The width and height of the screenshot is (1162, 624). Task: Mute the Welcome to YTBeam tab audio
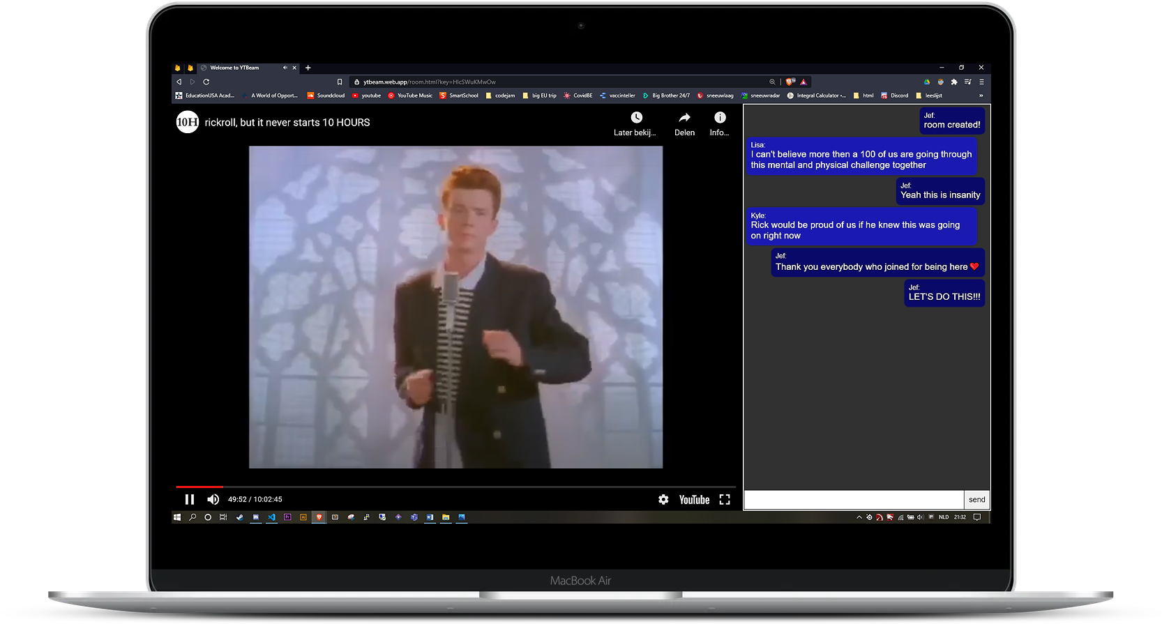pos(285,68)
